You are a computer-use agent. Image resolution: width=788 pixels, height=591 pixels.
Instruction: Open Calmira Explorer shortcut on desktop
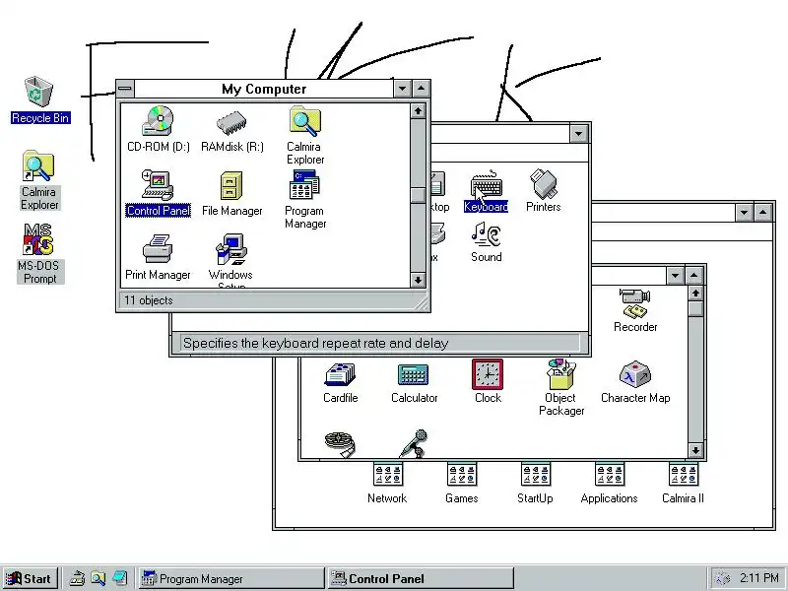[x=39, y=180]
